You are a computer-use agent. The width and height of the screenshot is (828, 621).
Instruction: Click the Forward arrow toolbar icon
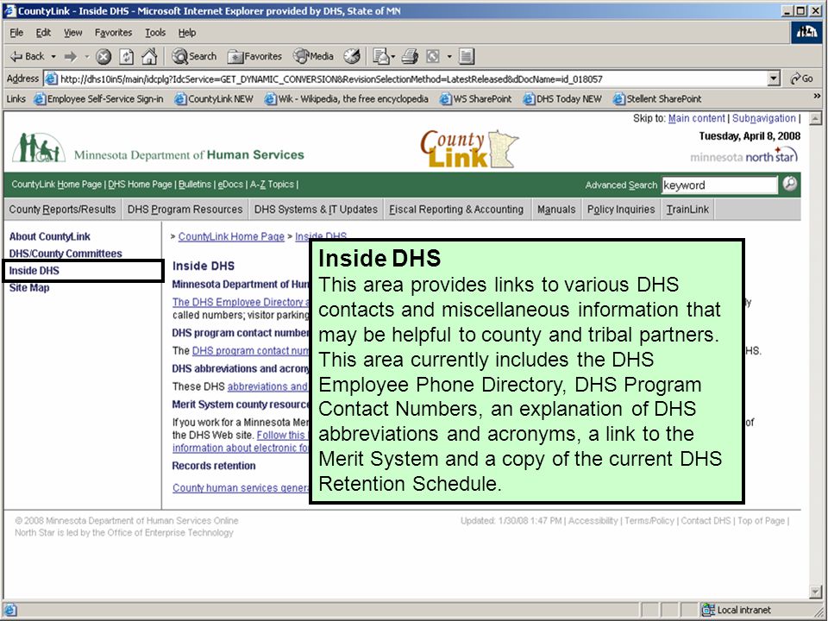[x=70, y=57]
